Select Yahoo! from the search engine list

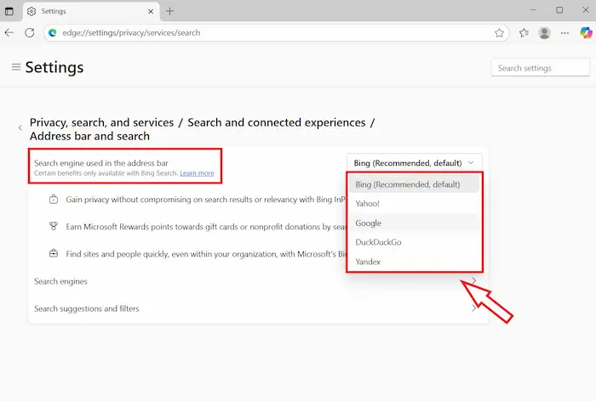(x=368, y=204)
